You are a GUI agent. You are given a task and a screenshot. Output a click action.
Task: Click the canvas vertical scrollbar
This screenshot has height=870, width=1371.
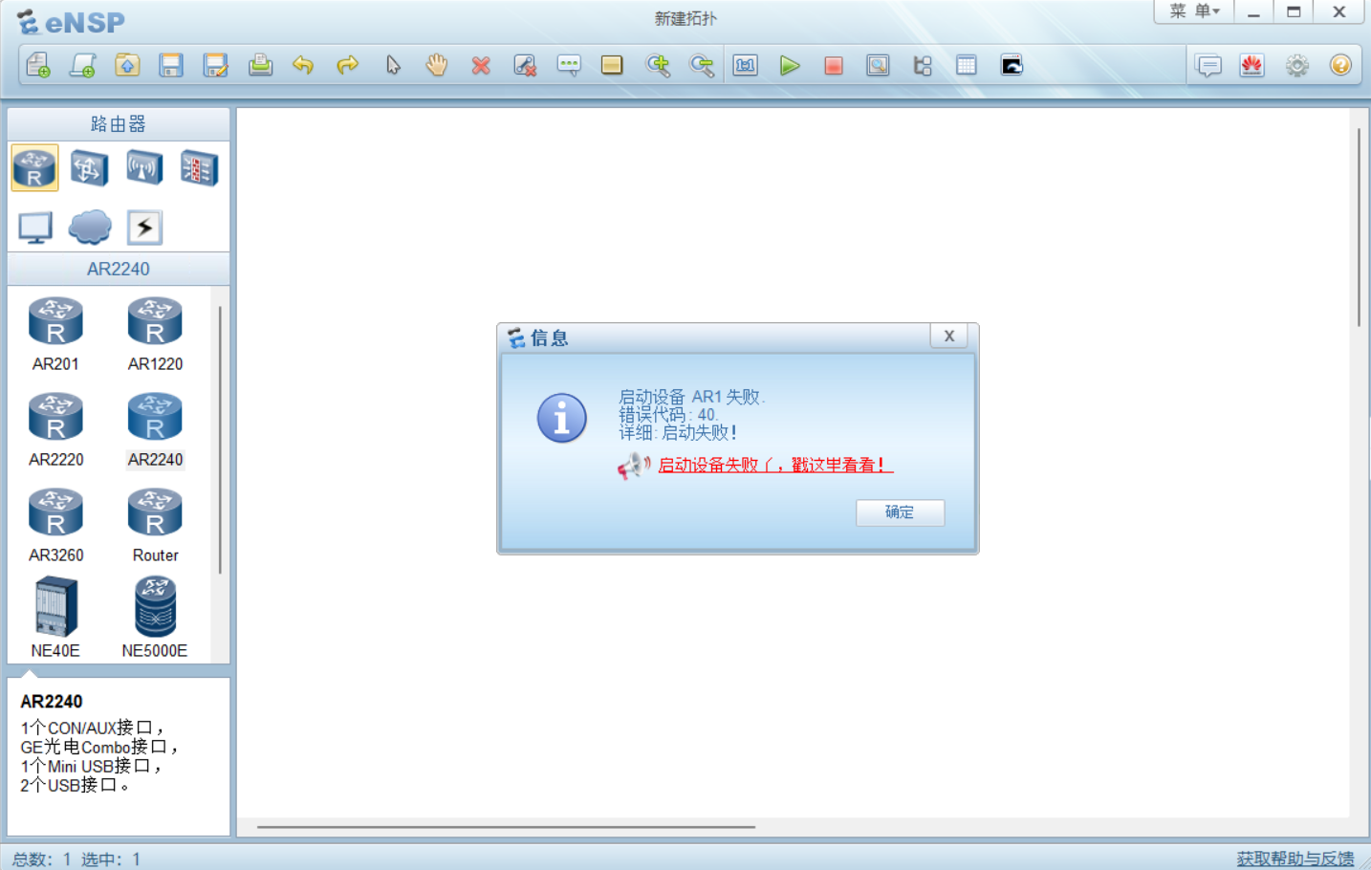pos(1359,228)
